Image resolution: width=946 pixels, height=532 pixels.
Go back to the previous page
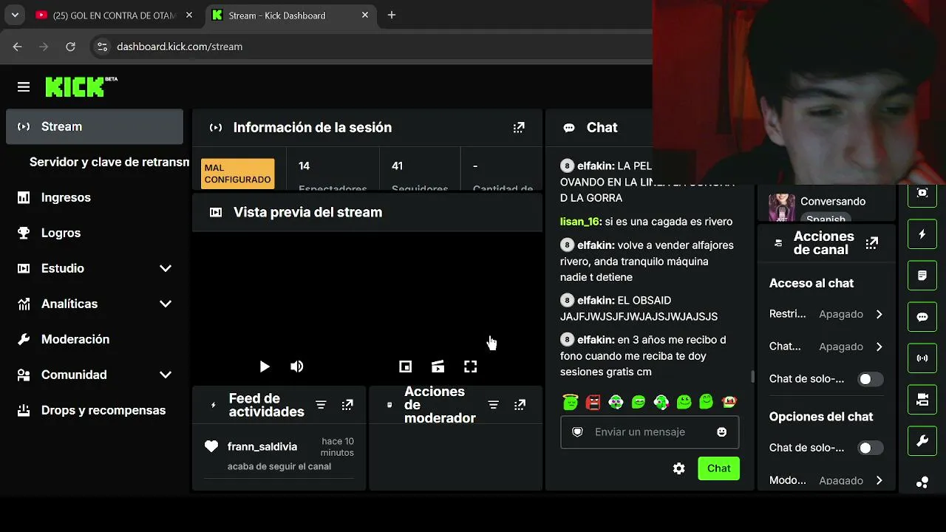[x=18, y=47]
